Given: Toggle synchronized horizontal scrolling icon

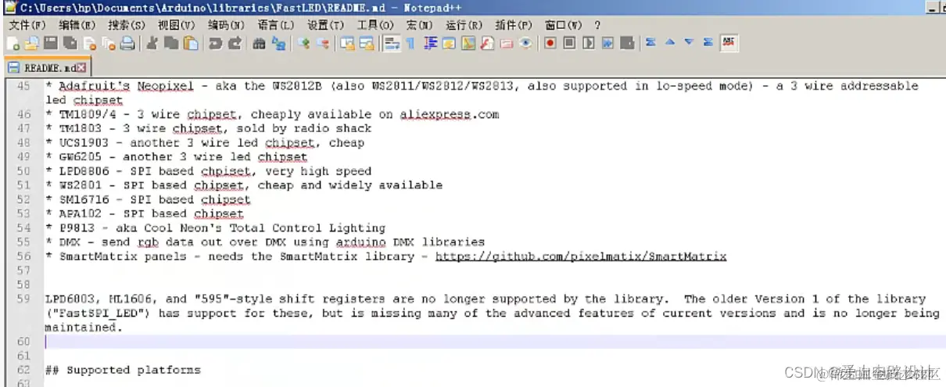Looking at the screenshot, I should (x=366, y=43).
